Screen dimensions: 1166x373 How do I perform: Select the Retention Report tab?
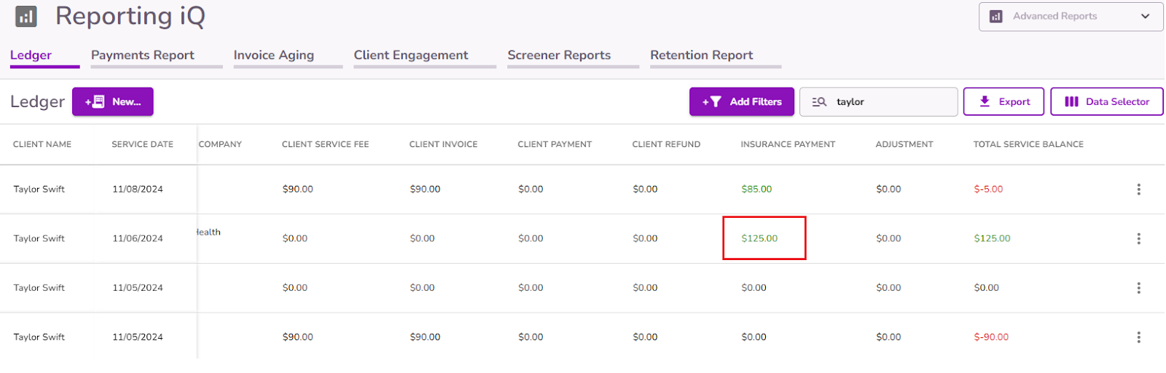[702, 55]
